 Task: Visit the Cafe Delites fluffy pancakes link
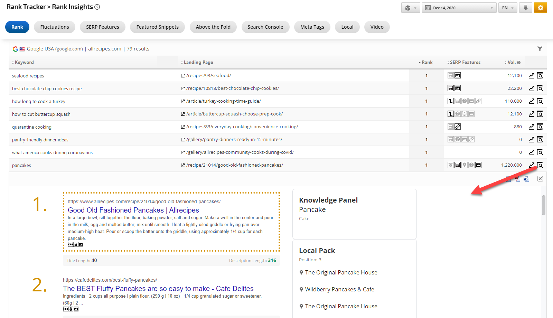tap(158, 289)
